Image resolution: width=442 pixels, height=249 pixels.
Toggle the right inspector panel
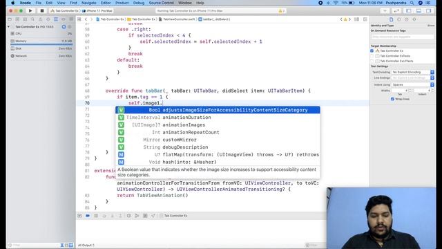(428, 11)
